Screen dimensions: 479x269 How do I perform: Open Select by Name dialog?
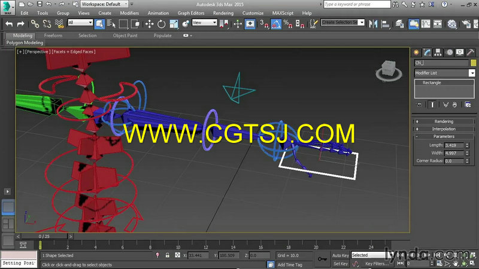(x=111, y=24)
